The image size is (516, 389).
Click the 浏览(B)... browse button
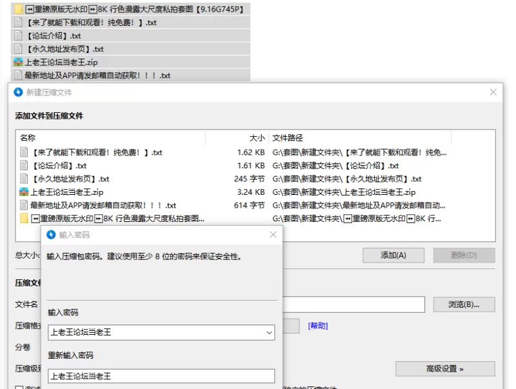click(464, 304)
